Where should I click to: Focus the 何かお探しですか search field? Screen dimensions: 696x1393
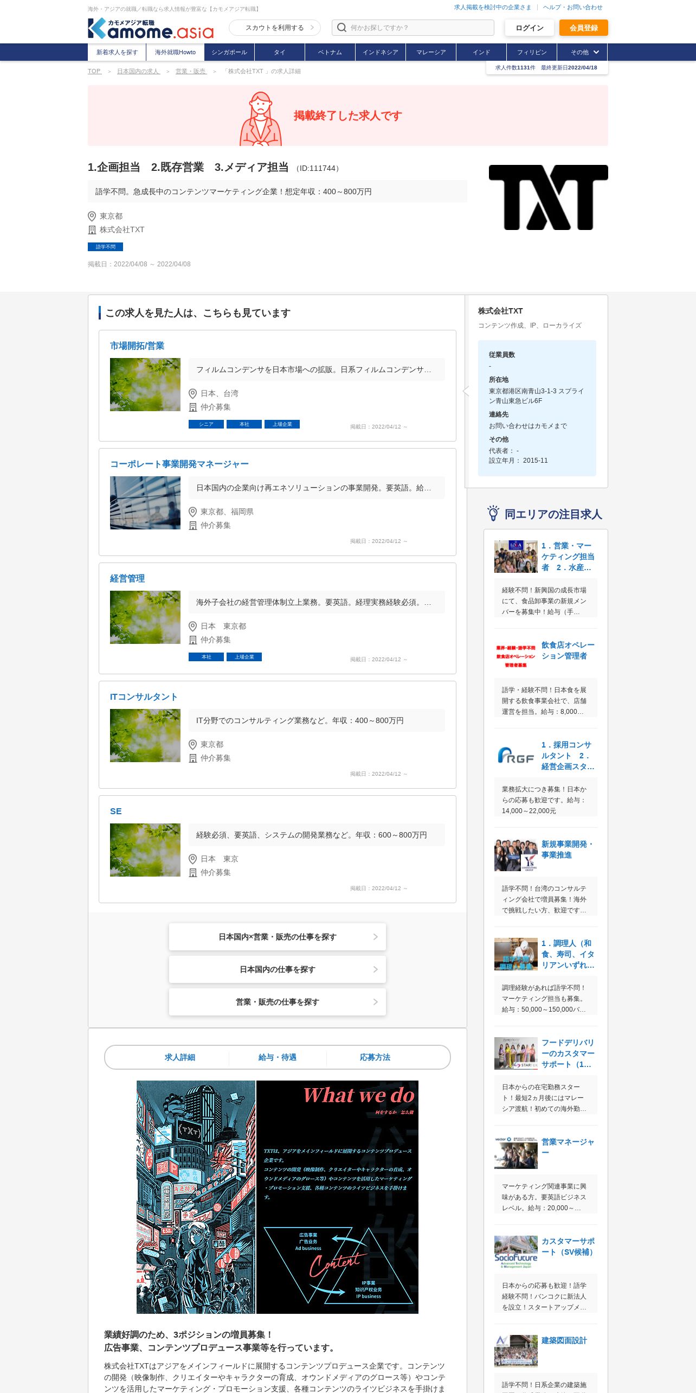413,28
